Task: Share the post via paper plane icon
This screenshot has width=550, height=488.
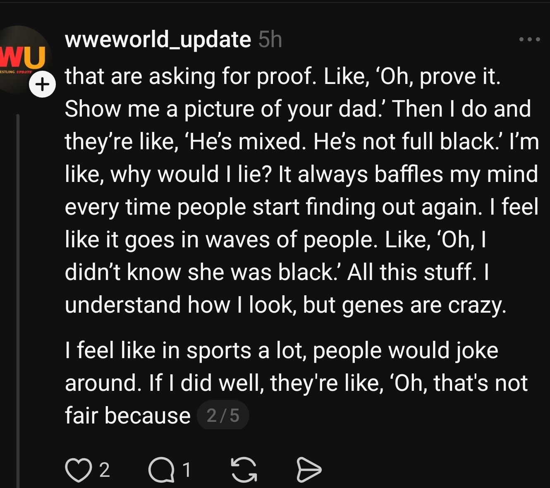Action: click(x=308, y=470)
